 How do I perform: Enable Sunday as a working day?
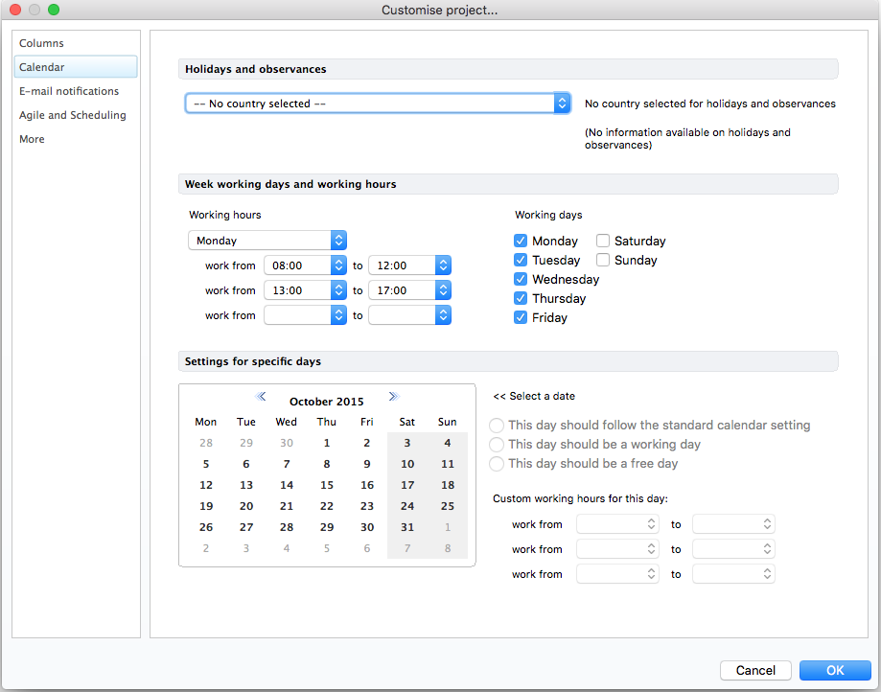603,260
